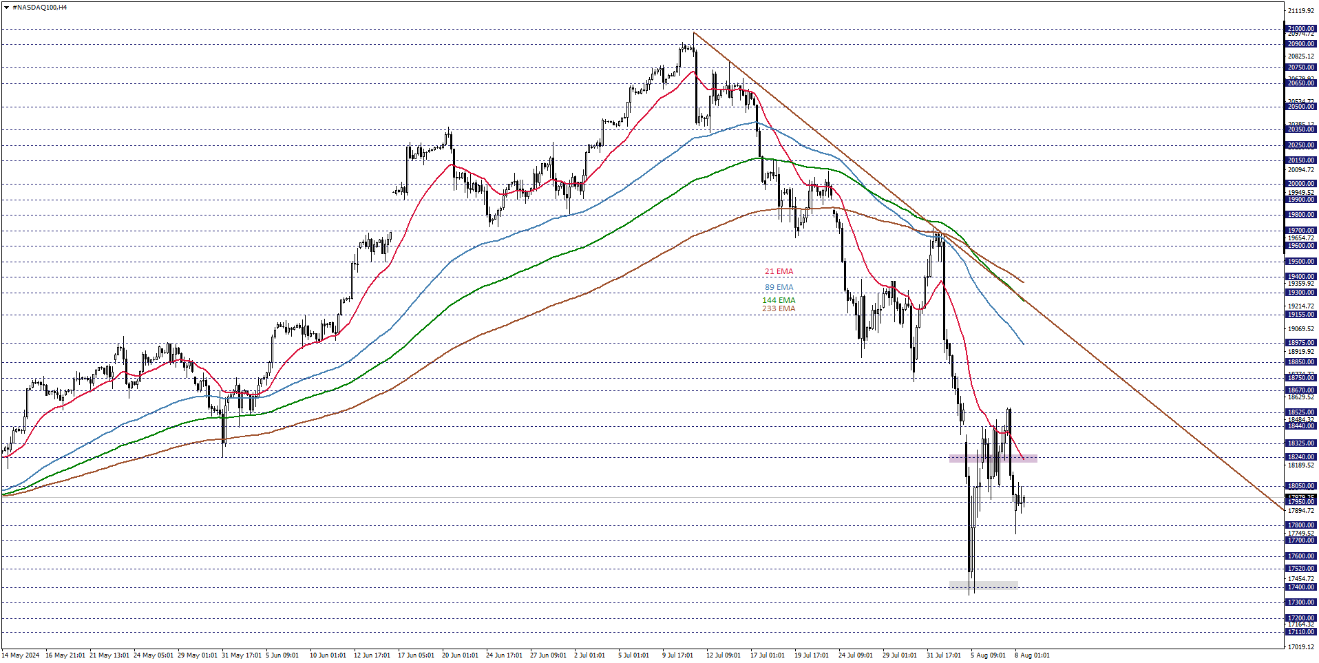Image resolution: width=1319 pixels, height=663 pixels.
Task: Select the 144 EMA label
Action: (x=779, y=300)
